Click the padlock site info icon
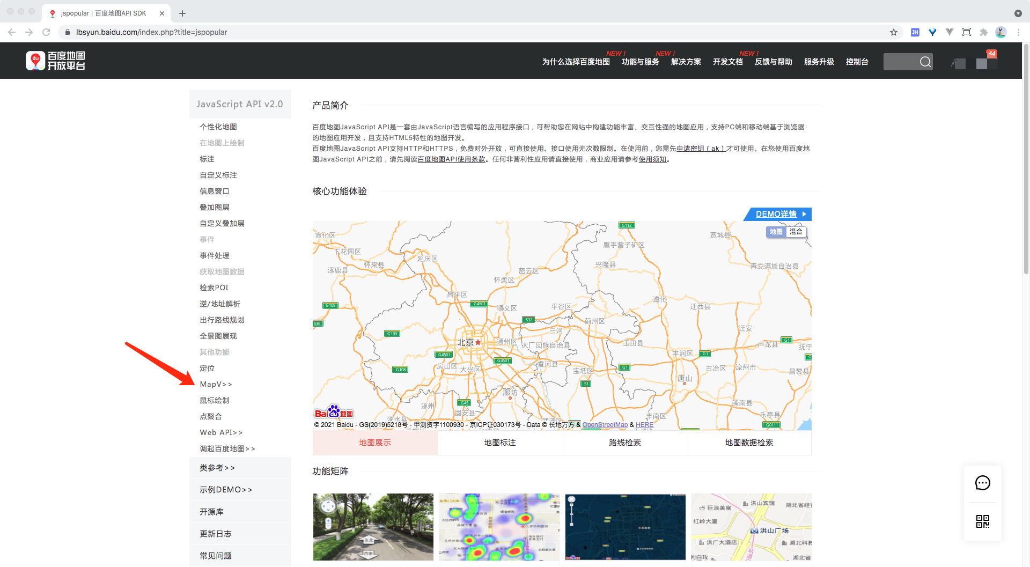Screen dimensions: 1030x567 pos(67,32)
